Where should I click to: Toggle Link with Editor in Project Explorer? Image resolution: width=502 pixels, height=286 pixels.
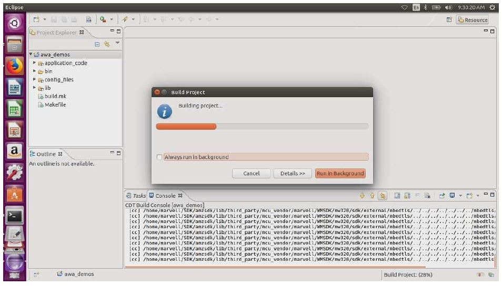(107, 45)
